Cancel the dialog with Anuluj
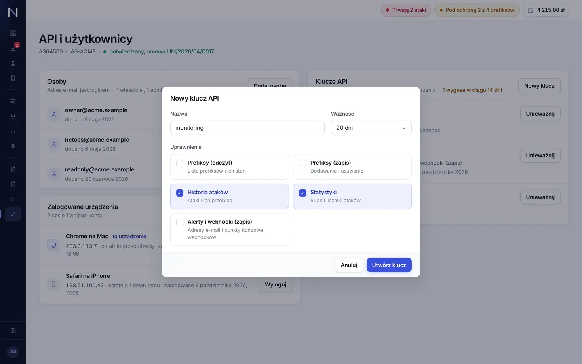Screen dimensions: 582x364 349,265
